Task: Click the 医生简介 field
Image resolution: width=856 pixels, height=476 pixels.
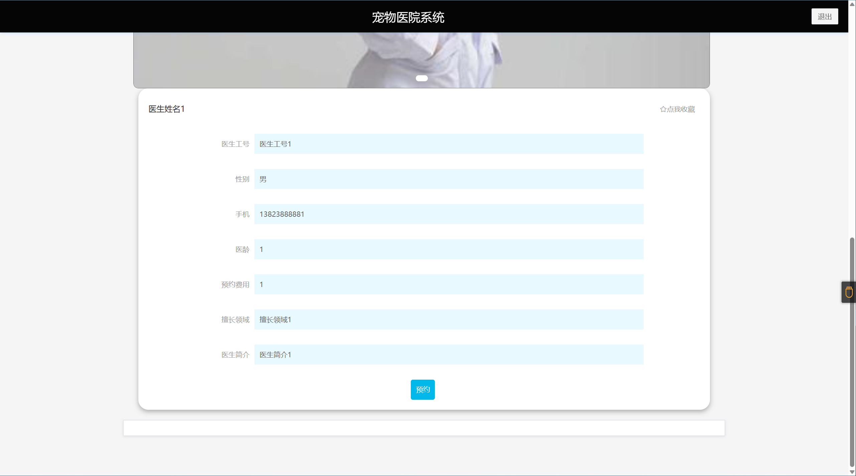Action: click(449, 355)
